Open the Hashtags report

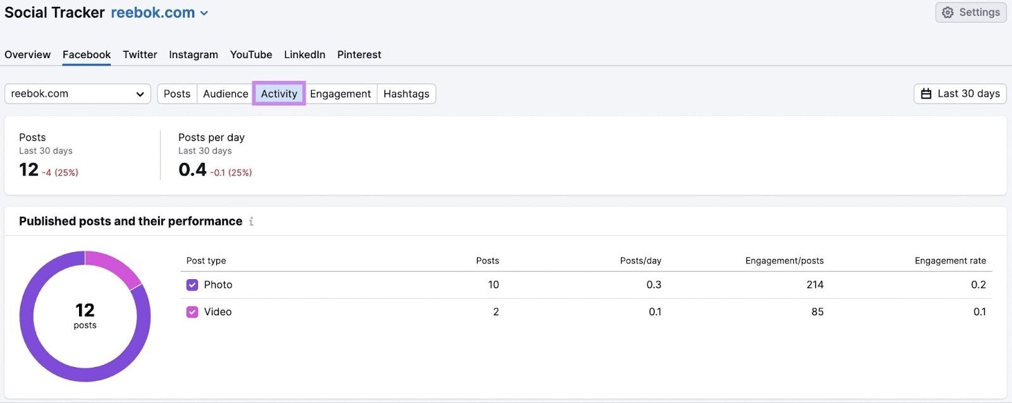click(x=406, y=93)
